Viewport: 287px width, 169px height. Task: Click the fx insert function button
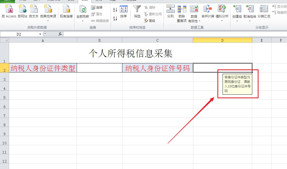tap(60, 34)
